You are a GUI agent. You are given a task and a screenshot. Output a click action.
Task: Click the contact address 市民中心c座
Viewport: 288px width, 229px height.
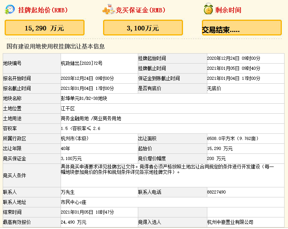[x=74, y=202]
